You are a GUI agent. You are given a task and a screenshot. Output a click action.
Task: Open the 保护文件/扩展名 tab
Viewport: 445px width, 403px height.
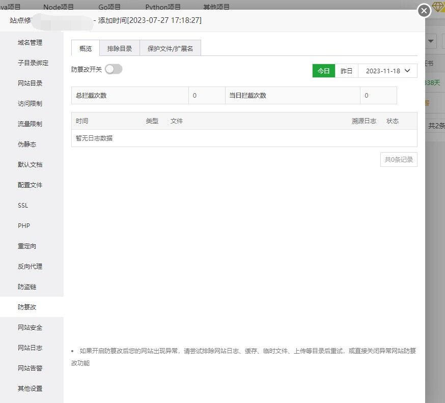(170, 49)
